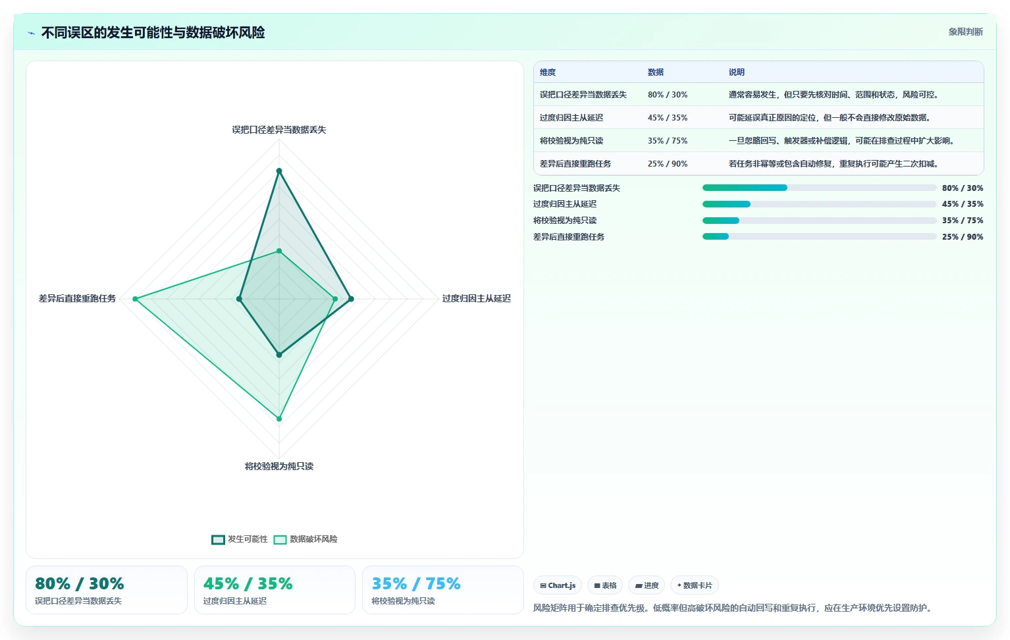Click the 进度 tag pill
1010x640 pixels.
(x=647, y=585)
